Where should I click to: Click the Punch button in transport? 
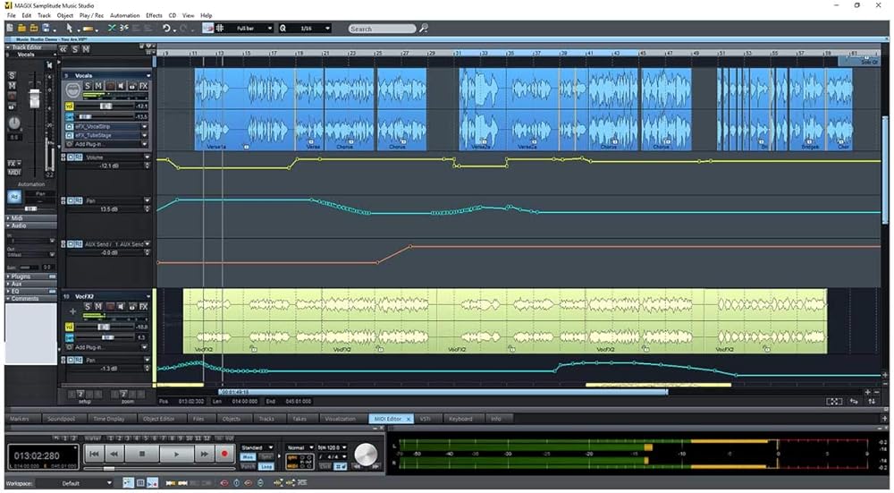tap(248, 466)
